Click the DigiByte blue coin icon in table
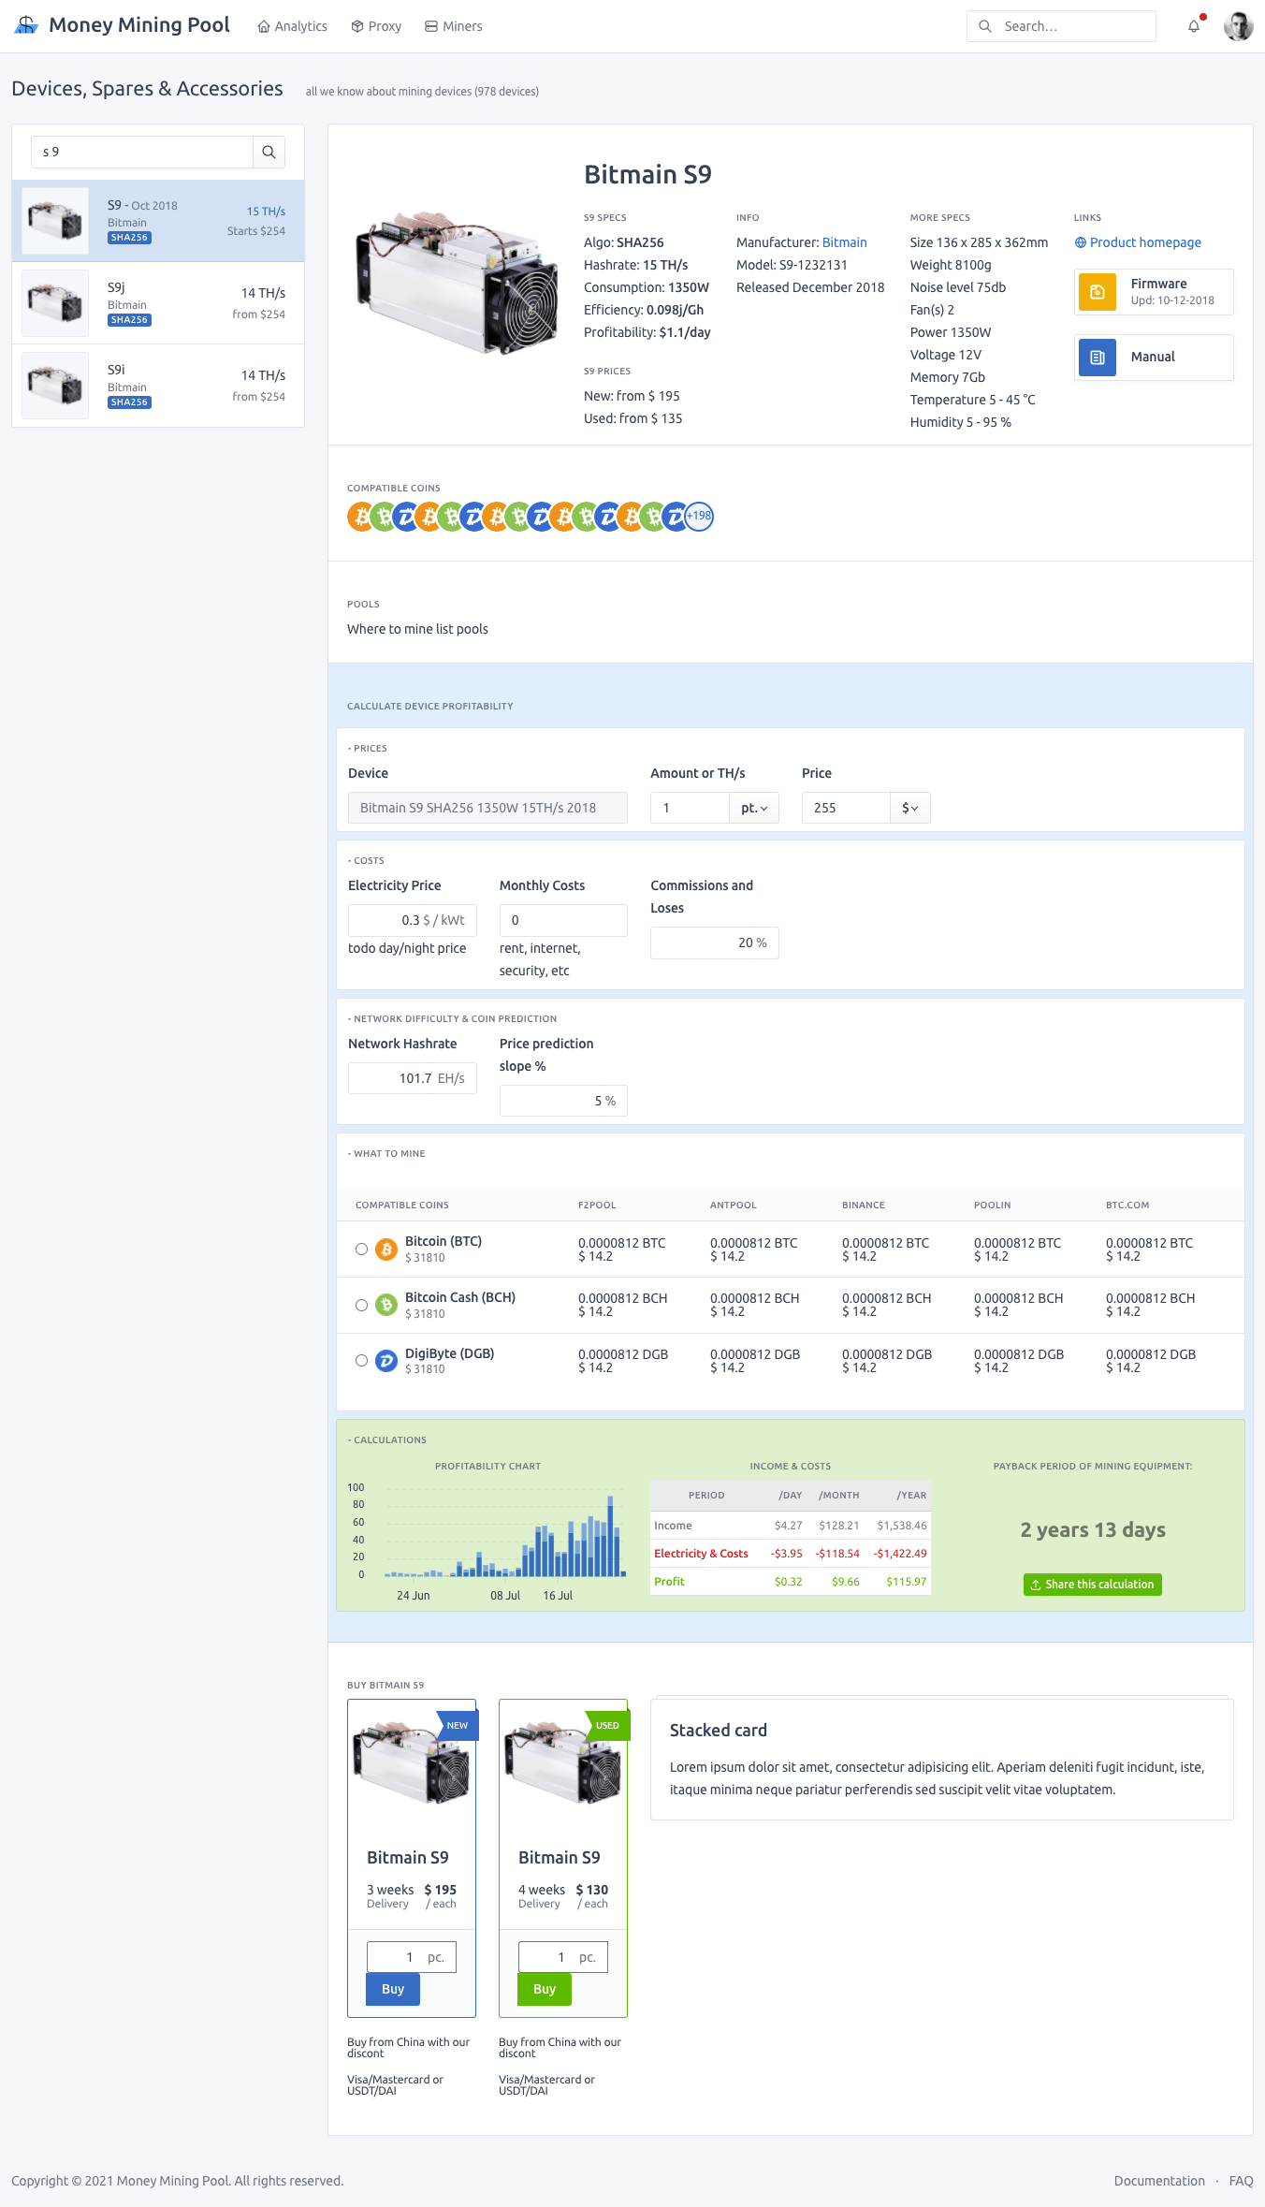This screenshot has height=2207, width=1265. click(x=386, y=1360)
